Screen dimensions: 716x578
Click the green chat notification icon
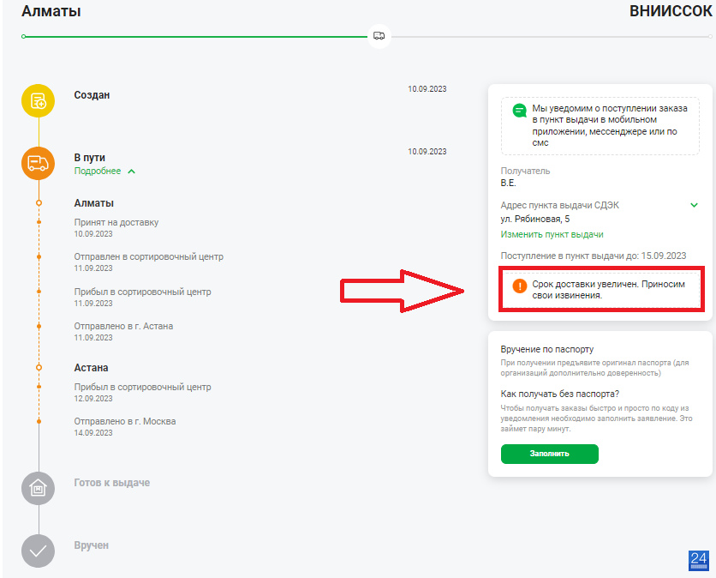pos(519,111)
